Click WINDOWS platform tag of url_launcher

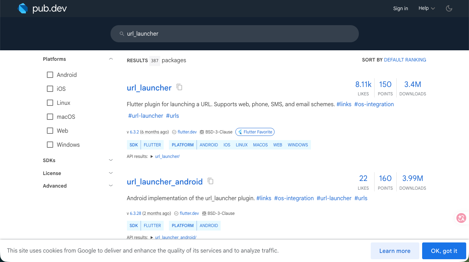coord(298,145)
